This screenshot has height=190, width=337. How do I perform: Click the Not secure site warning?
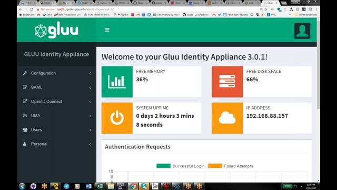point(45,9)
